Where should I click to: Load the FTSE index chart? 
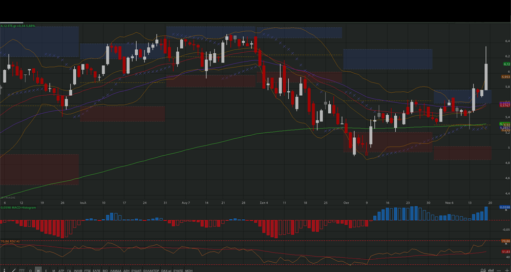[88, 270]
